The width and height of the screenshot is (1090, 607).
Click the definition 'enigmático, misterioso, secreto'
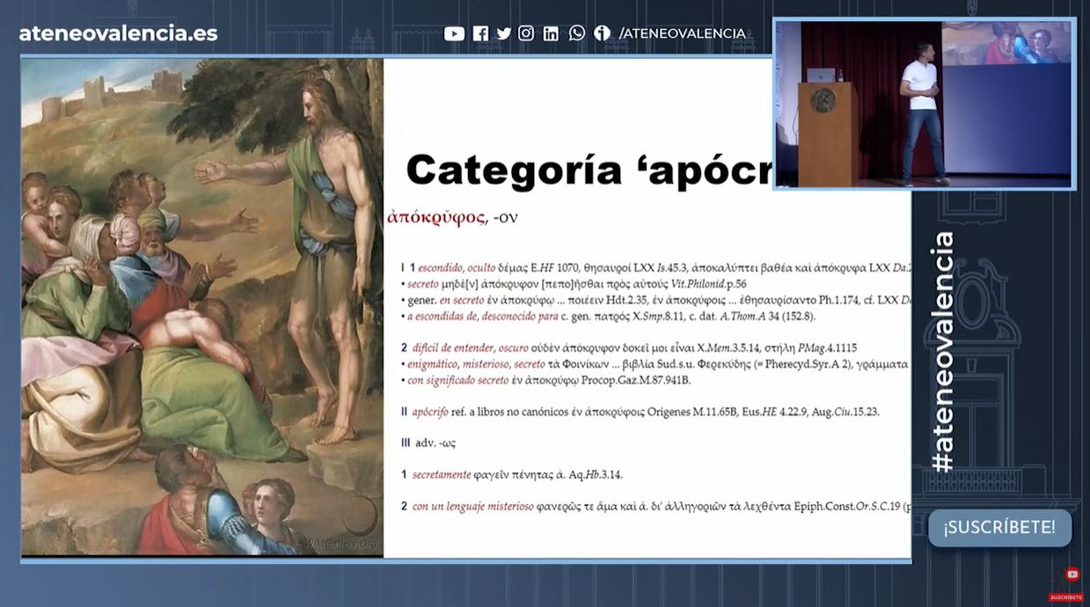click(x=476, y=363)
